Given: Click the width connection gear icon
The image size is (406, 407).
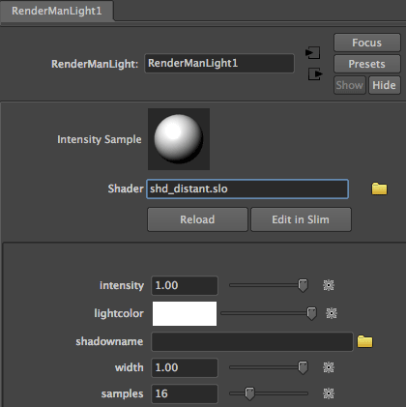Looking at the screenshot, I should coord(329,367).
